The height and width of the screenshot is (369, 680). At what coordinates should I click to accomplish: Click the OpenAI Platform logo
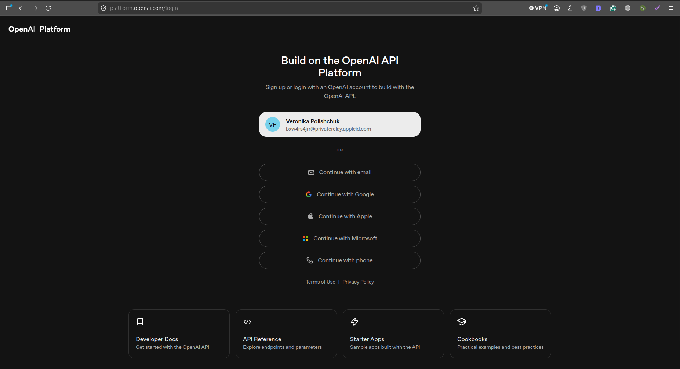click(x=39, y=29)
